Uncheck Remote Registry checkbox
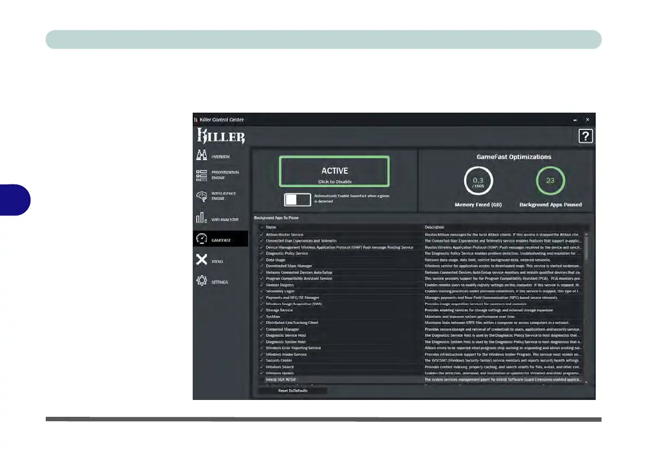The image size is (648, 456). tap(261, 285)
